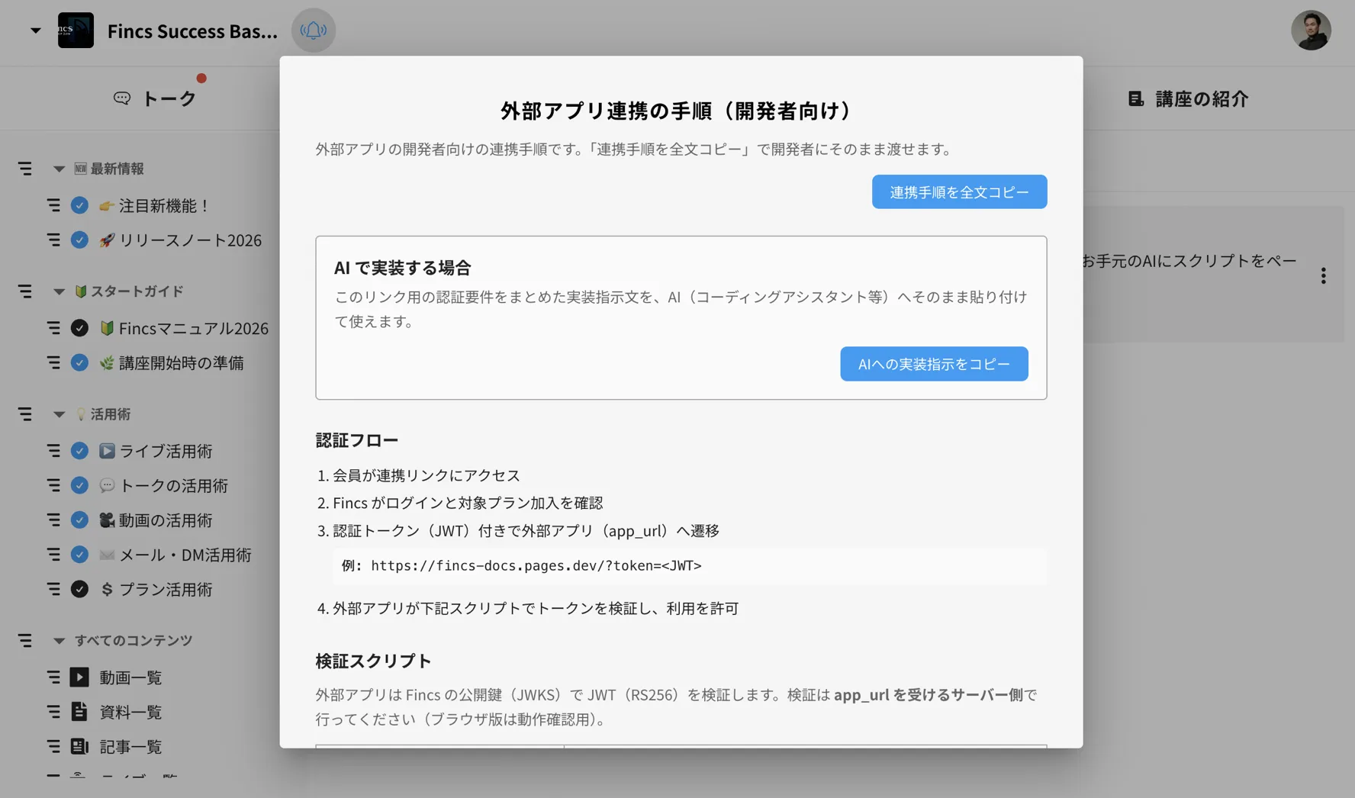
Task: Click 連携手順を全文コピー button
Action: tap(959, 191)
